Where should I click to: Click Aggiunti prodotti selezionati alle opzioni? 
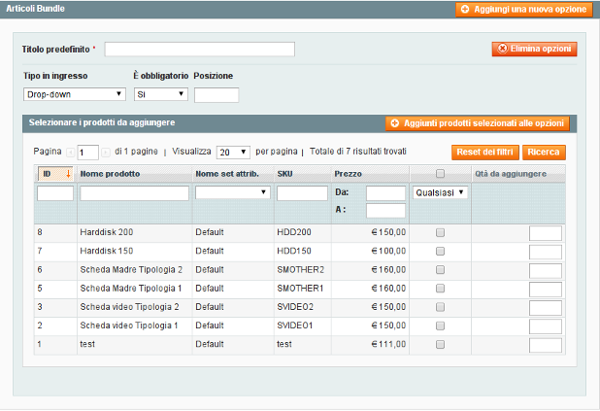(476, 123)
